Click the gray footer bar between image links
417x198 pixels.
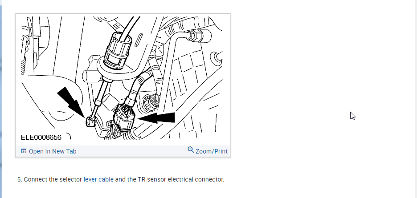[x=131, y=151]
